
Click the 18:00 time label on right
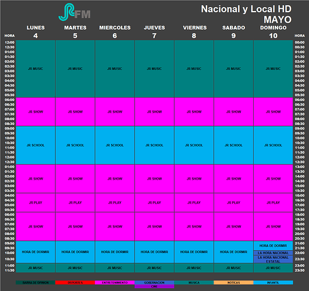coord(300,215)
